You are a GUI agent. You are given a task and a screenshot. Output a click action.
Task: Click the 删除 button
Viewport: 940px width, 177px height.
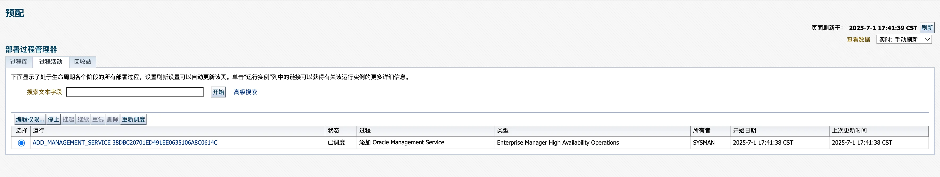click(113, 120)
